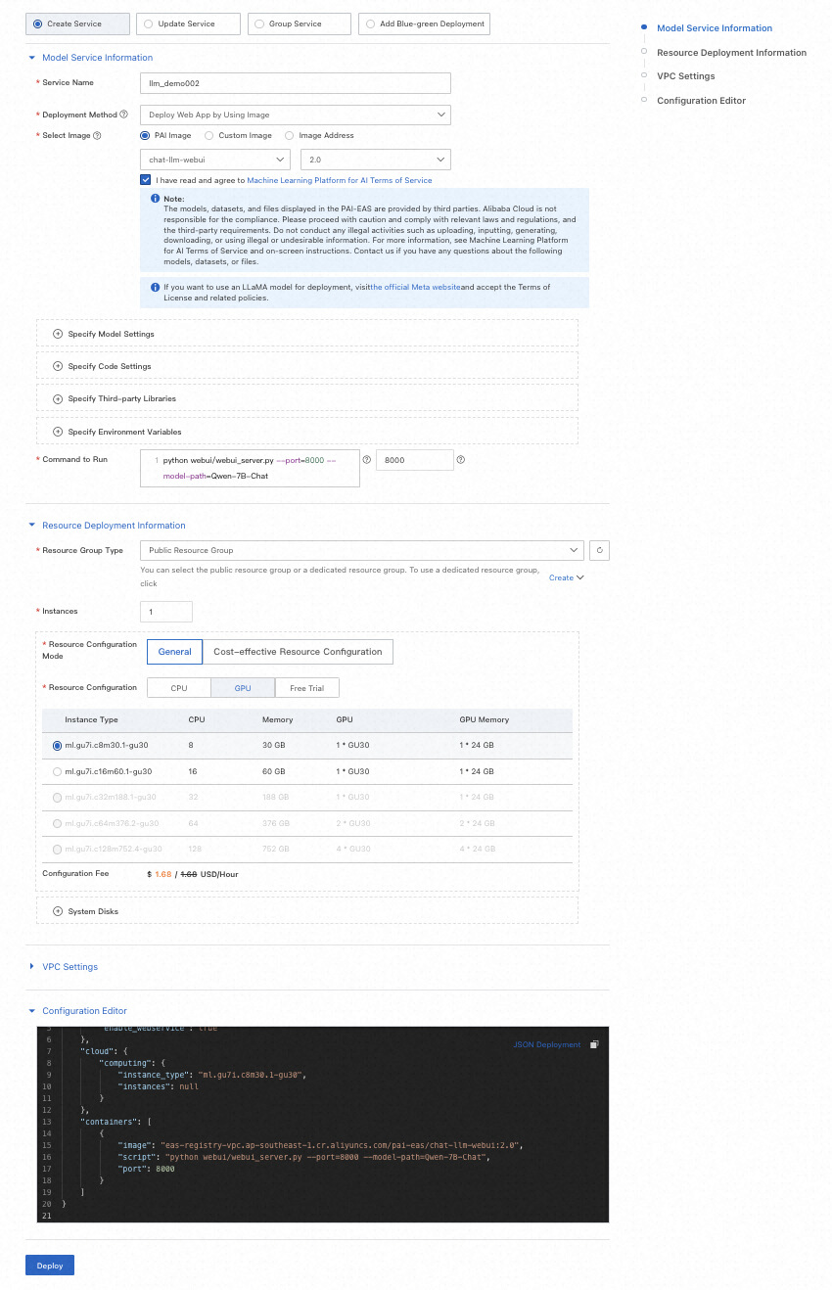Click the "instance_type" line in the JSON editor

[x=212, y=1075]
